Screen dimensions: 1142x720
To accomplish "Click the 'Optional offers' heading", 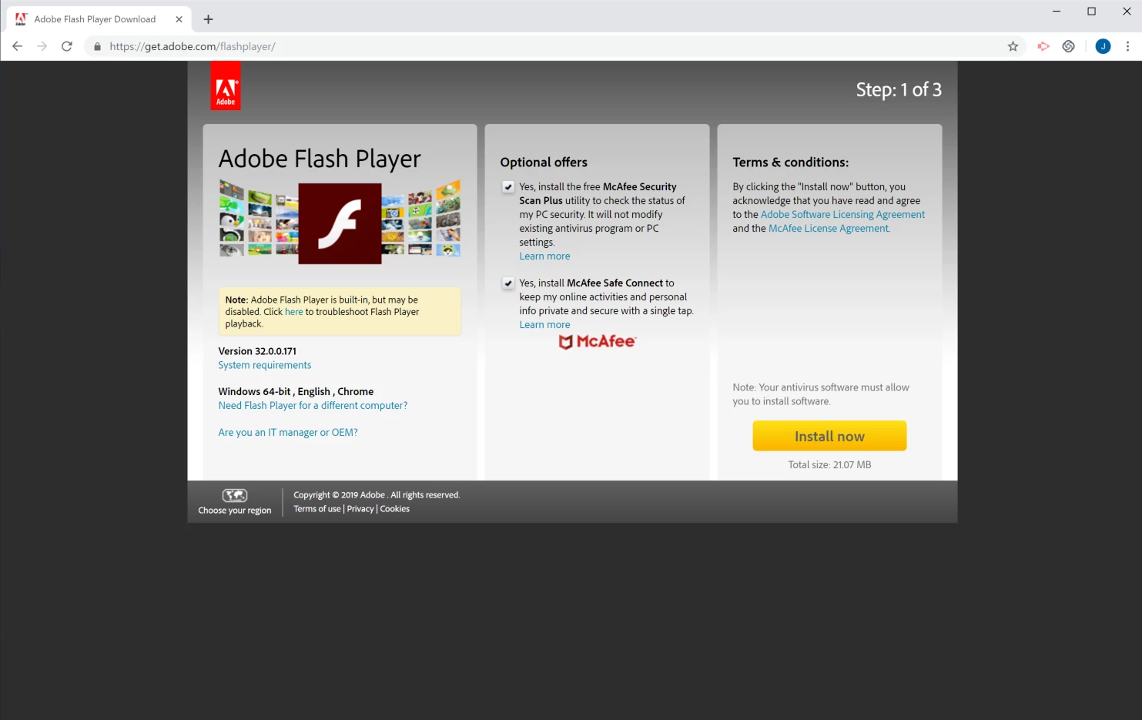I will 544,162.
